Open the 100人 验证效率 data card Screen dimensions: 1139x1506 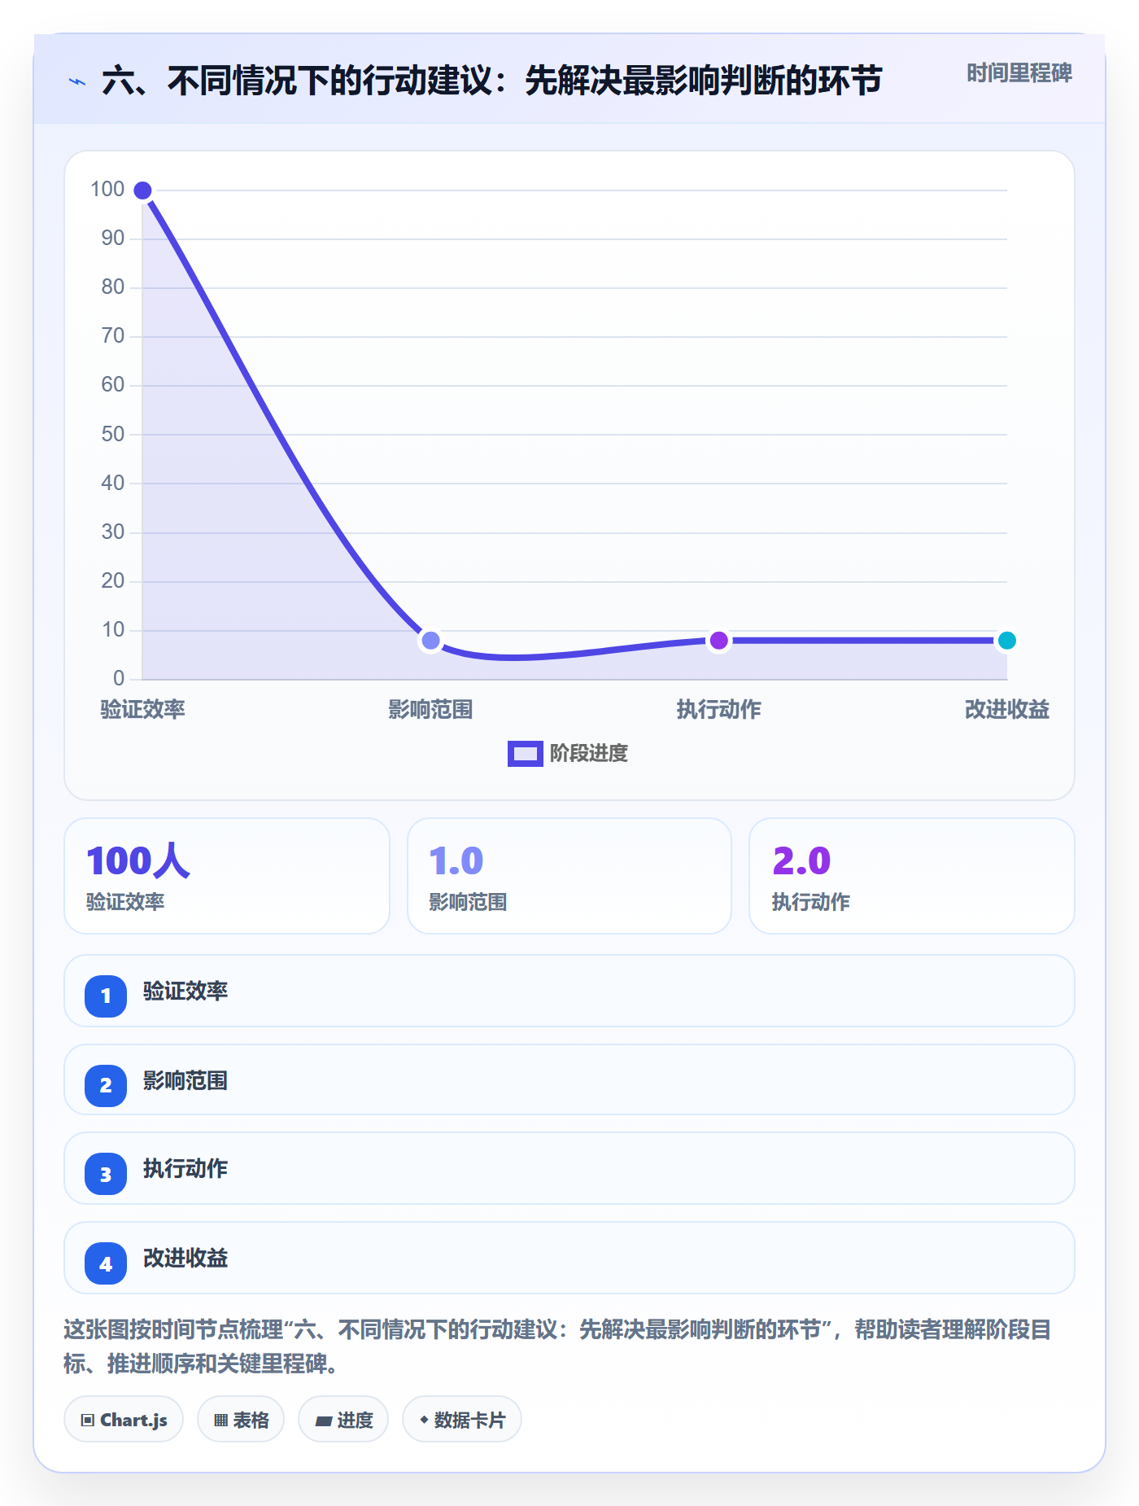[227, 876]
